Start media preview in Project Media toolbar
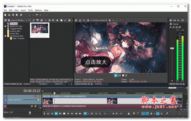191x121 pixels. click(57, 20)
